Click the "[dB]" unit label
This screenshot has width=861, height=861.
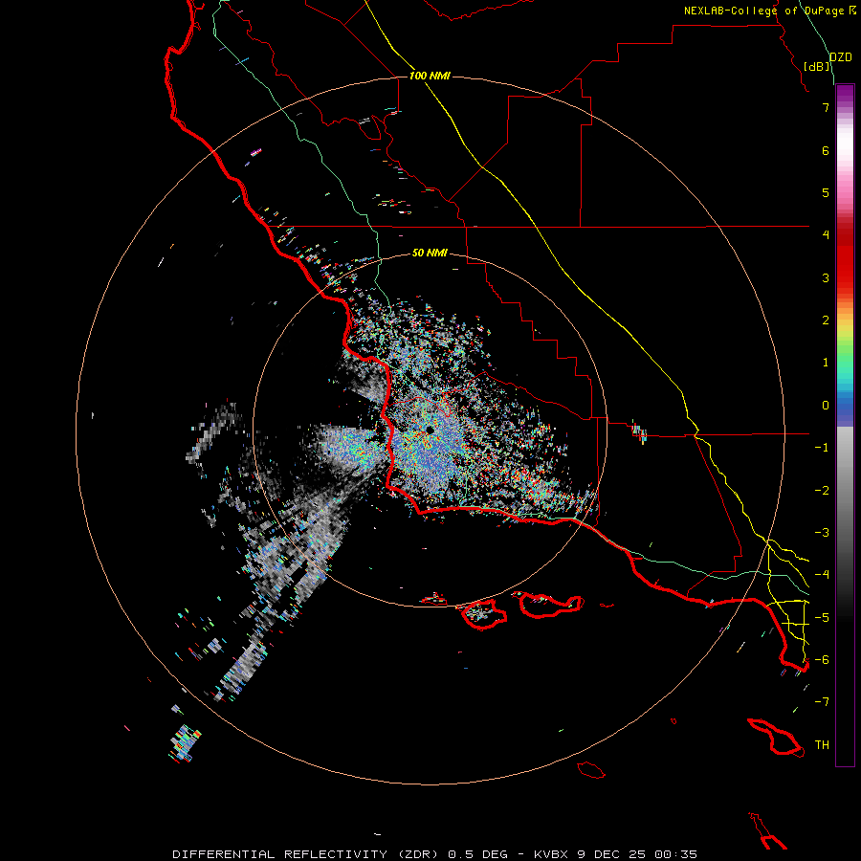817,66
